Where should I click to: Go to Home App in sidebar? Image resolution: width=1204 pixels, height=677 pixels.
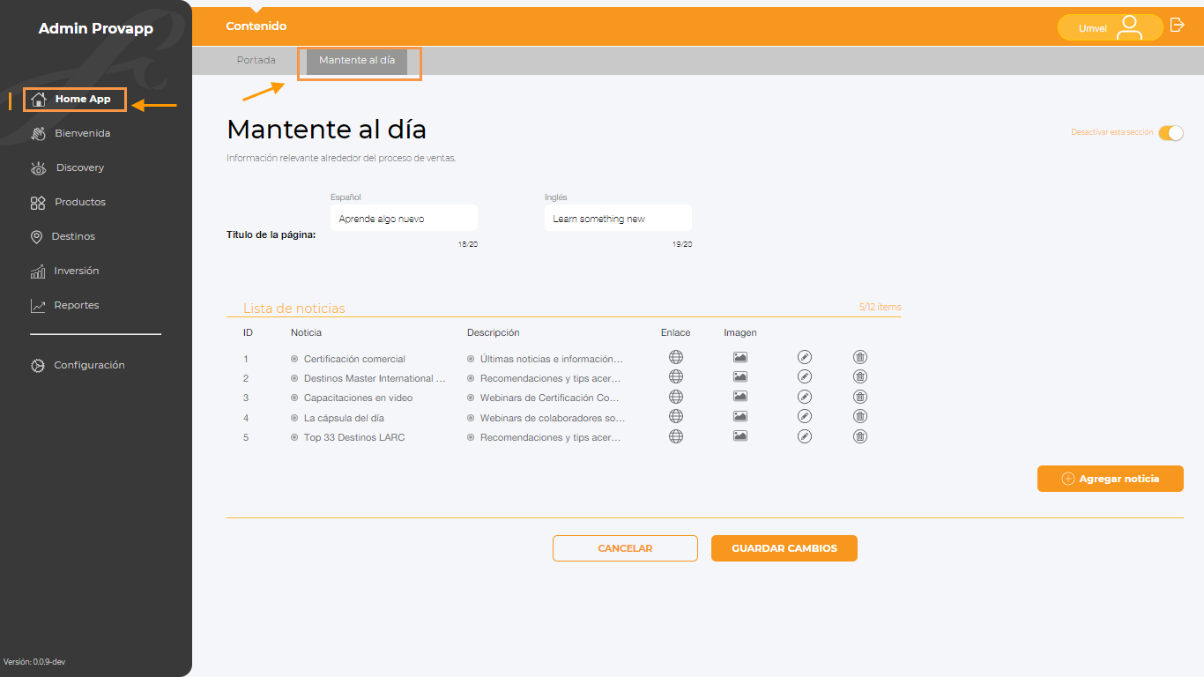pyautogui.click(x=75, y=99)
